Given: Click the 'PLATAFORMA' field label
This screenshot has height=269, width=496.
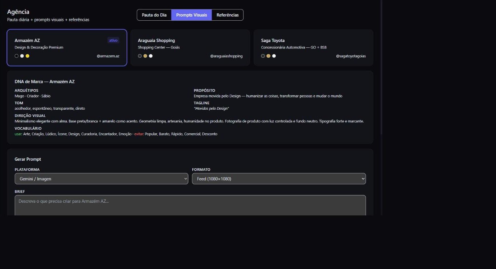Looking at the screenshot, I should click(27, 169).
